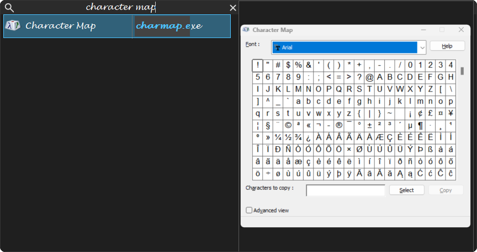
Task: Select the pound £ symbol
Action: [431, 114]
